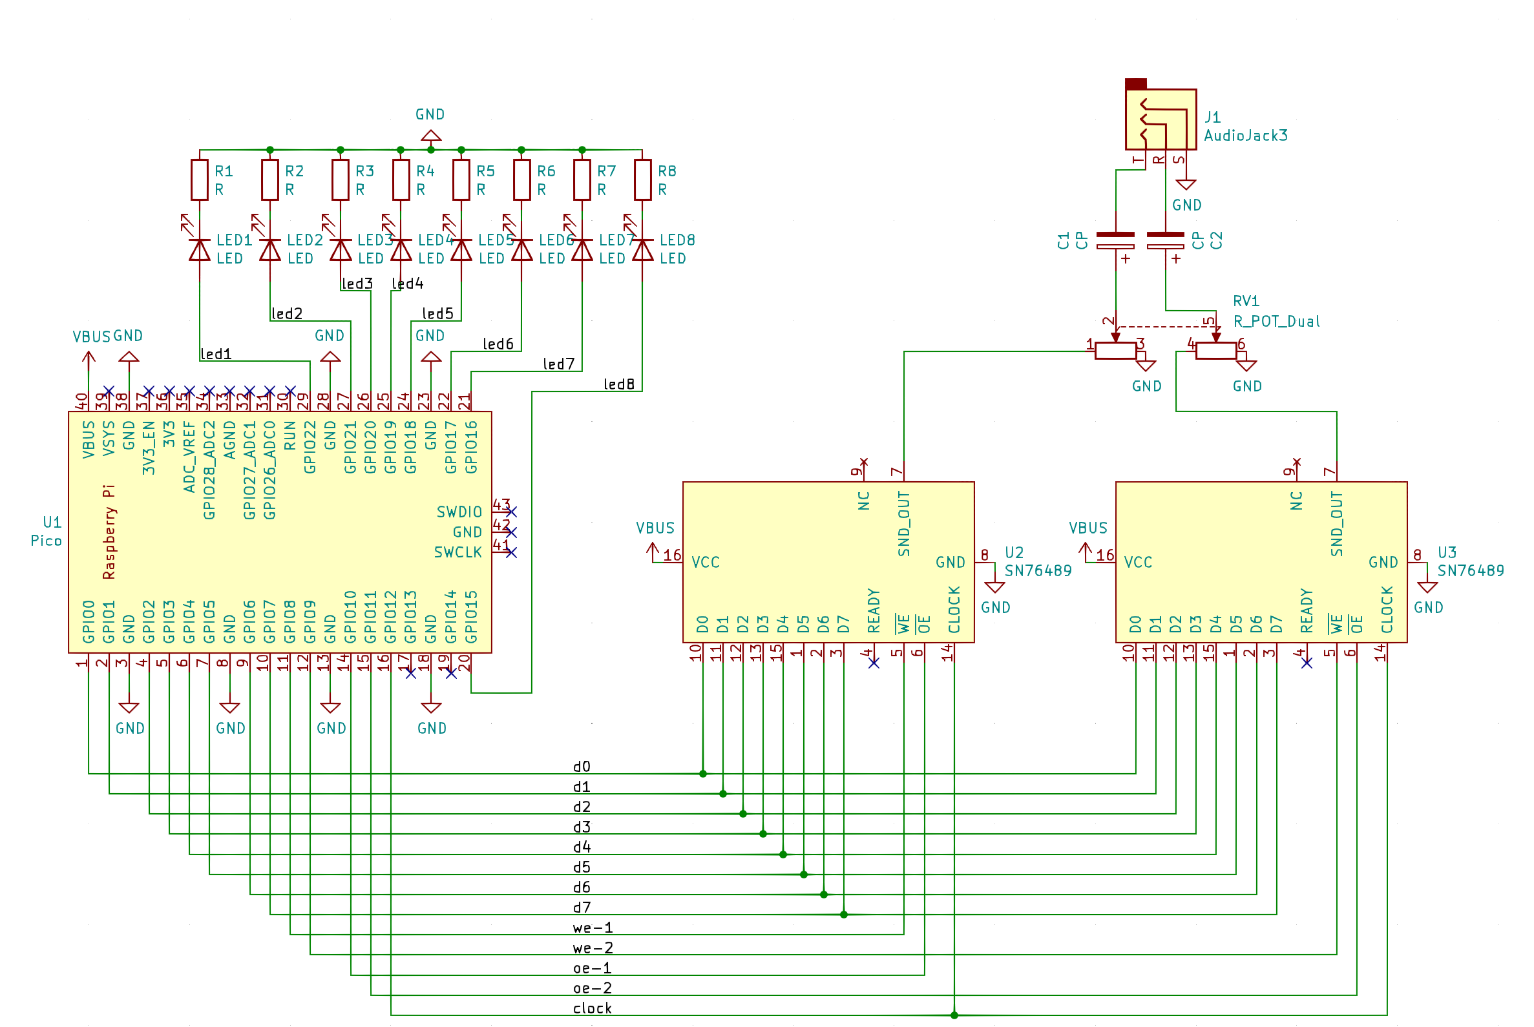Click the RV1 R_POT_Dual label
This screenshot has width=1534, height=1027.
click(1276, 321)
